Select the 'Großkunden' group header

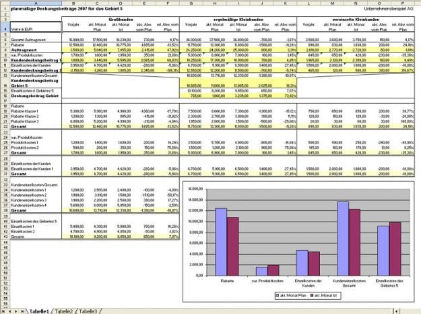tap(121, 20)
